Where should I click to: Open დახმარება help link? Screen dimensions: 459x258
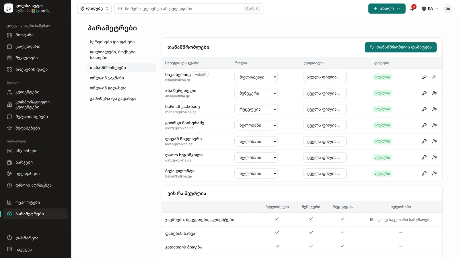point(36,238)
